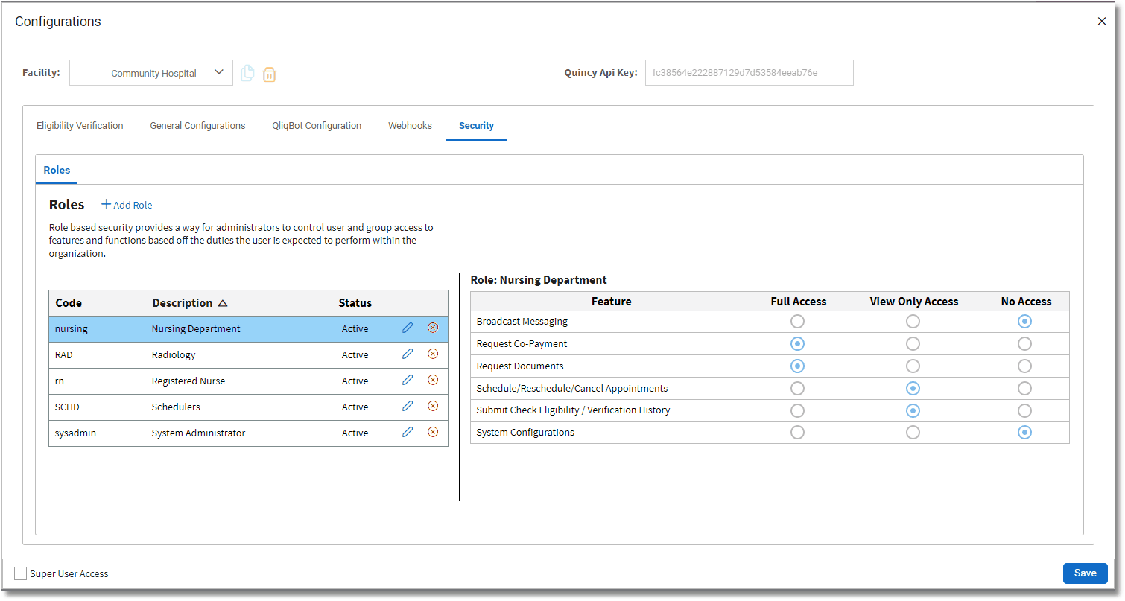The width and height of the screenshot is (1125, 601).
Task: Set Schedule/Reschedule/Cancel Appointments to No Access
Action: click(1025, 389)
